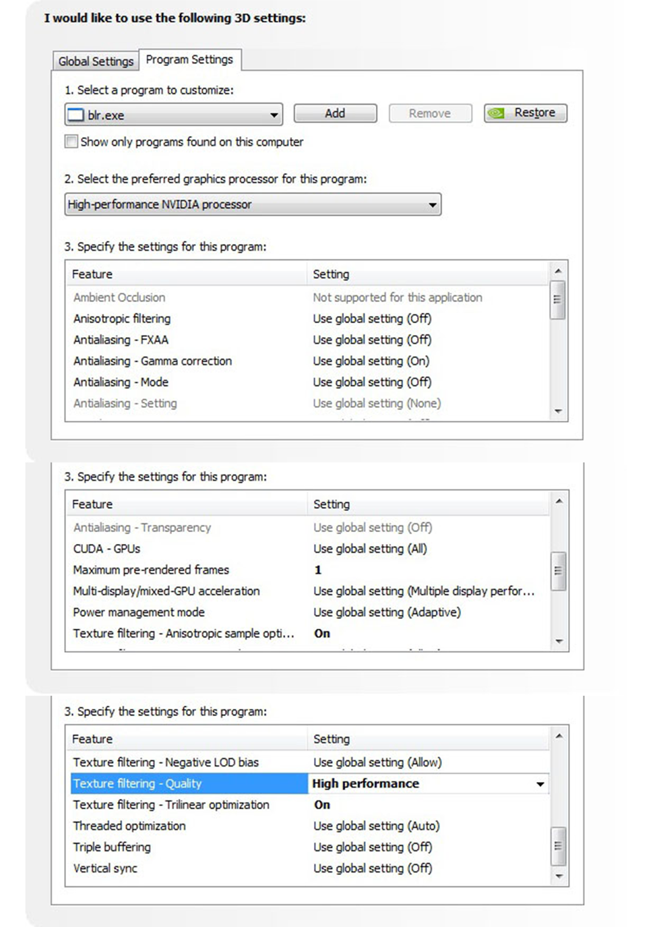Click the Feature column header in the third list
Screen dimensions: 655x927
pos(186,739)
